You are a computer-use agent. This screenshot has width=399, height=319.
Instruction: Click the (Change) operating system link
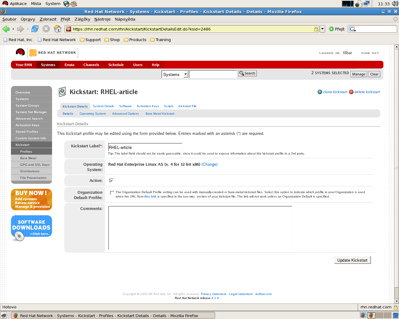(x=209, y=164)
